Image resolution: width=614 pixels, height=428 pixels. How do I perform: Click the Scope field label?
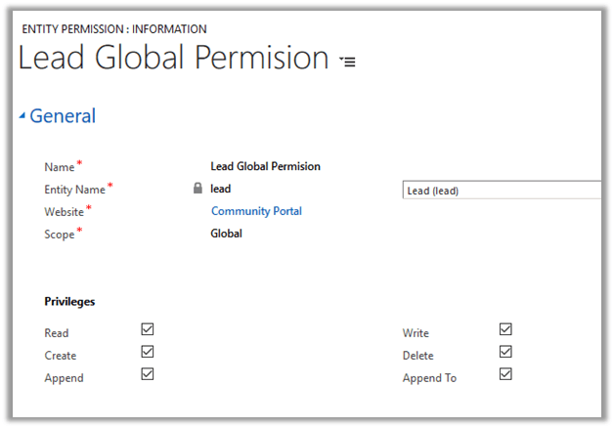[x=59, y=235]
